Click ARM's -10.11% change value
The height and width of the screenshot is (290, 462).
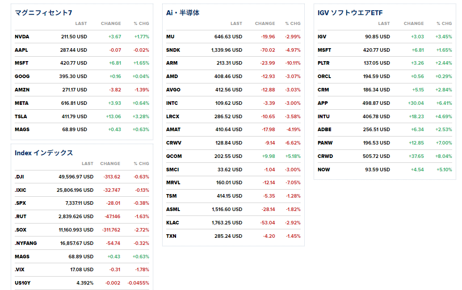point(293,63)
